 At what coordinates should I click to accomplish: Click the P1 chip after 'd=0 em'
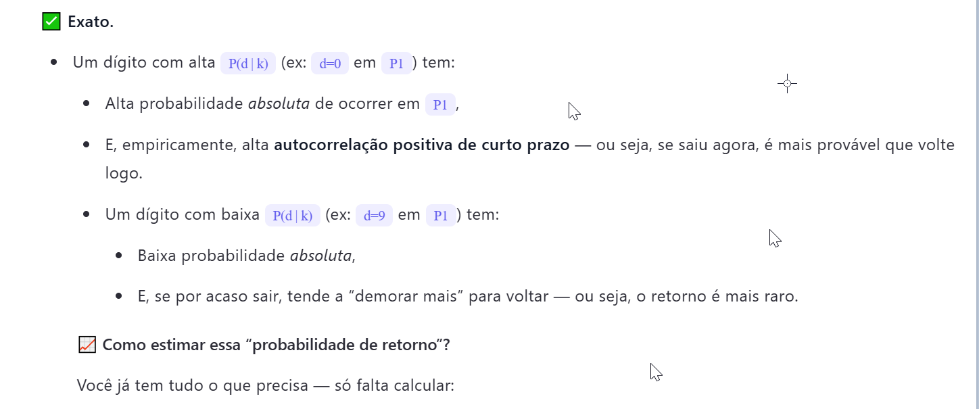397,64
